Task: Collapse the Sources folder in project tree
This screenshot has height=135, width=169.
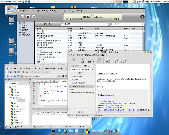Action: (11, 98)
